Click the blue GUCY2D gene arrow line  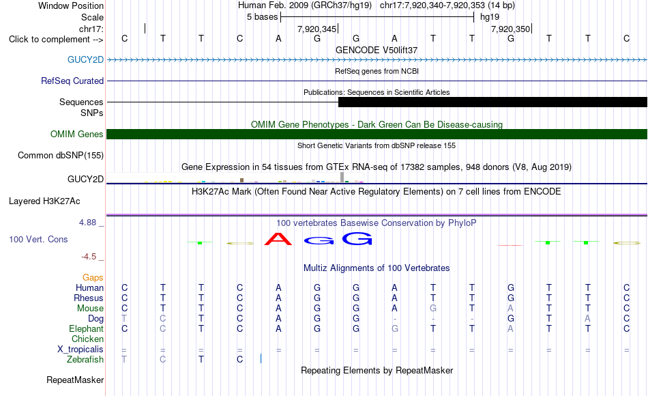tap(377, 60)
